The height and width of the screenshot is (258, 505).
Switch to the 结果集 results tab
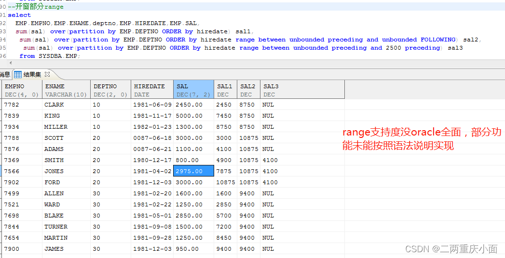32,75
